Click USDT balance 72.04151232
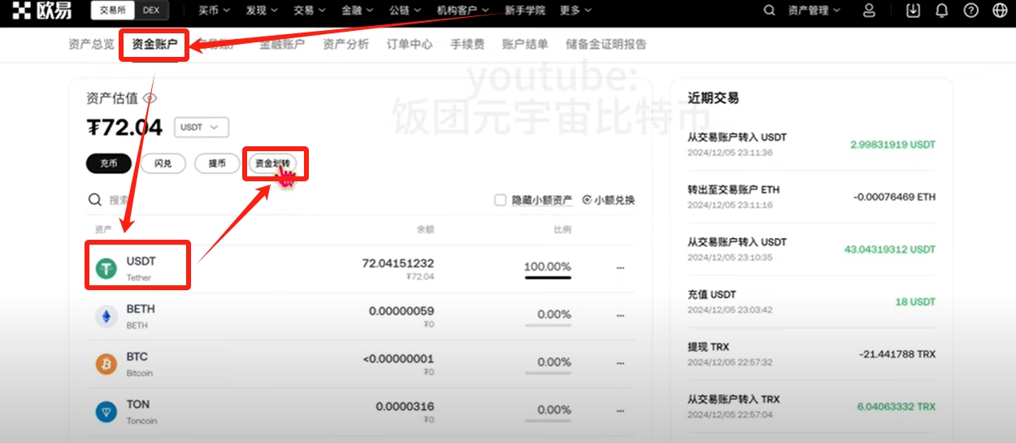1016x443 pixels. 397,263
